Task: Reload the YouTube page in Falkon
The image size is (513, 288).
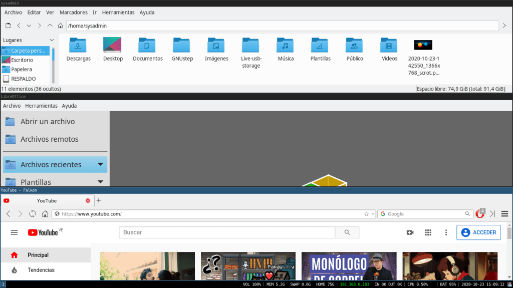Action: pos(33,214)
